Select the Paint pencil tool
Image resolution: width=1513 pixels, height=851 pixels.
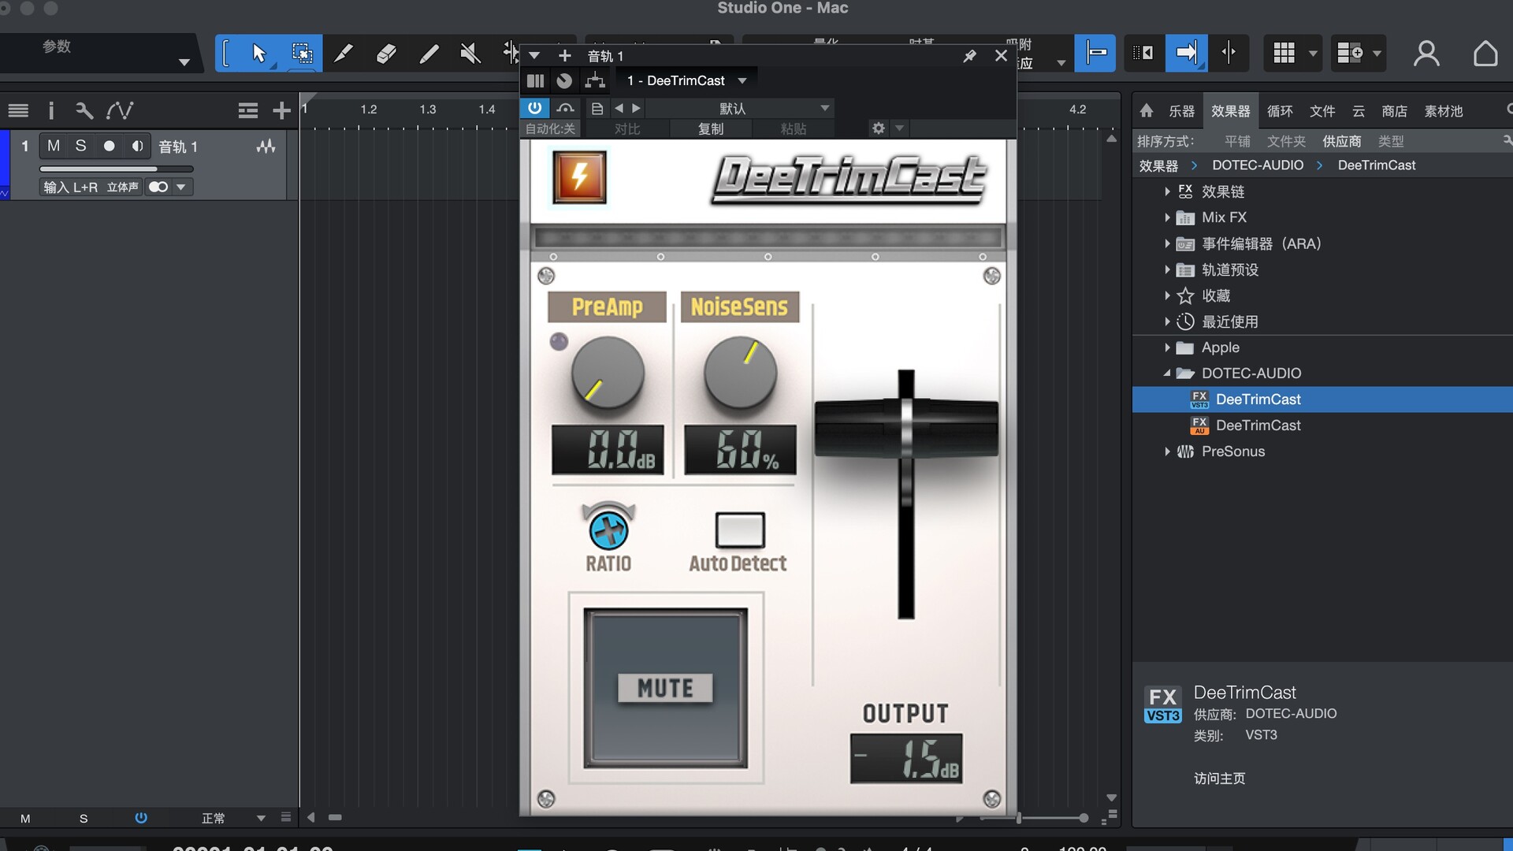[344, 54]
